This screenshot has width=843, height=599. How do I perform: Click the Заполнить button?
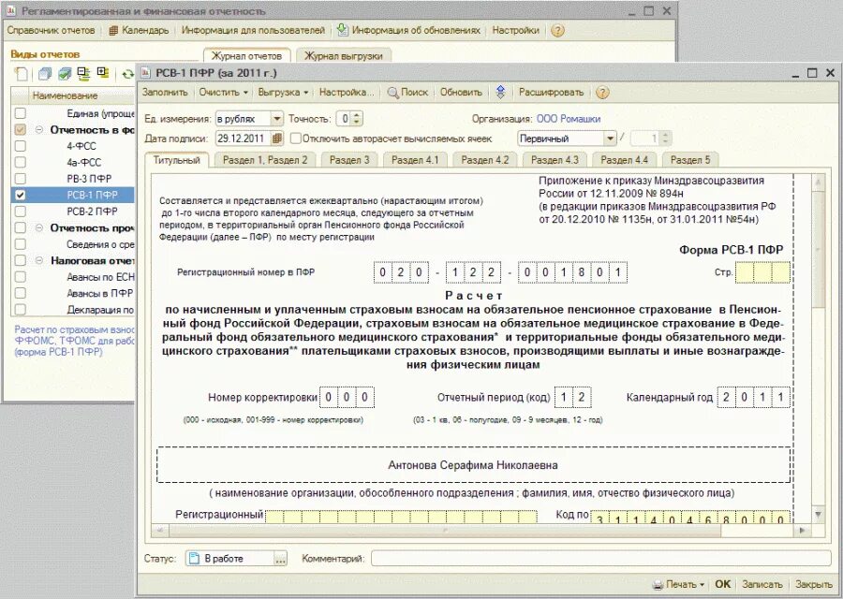click(165, 93)
